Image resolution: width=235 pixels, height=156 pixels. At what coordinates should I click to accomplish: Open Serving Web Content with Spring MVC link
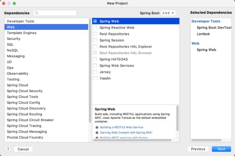point(126,133)
